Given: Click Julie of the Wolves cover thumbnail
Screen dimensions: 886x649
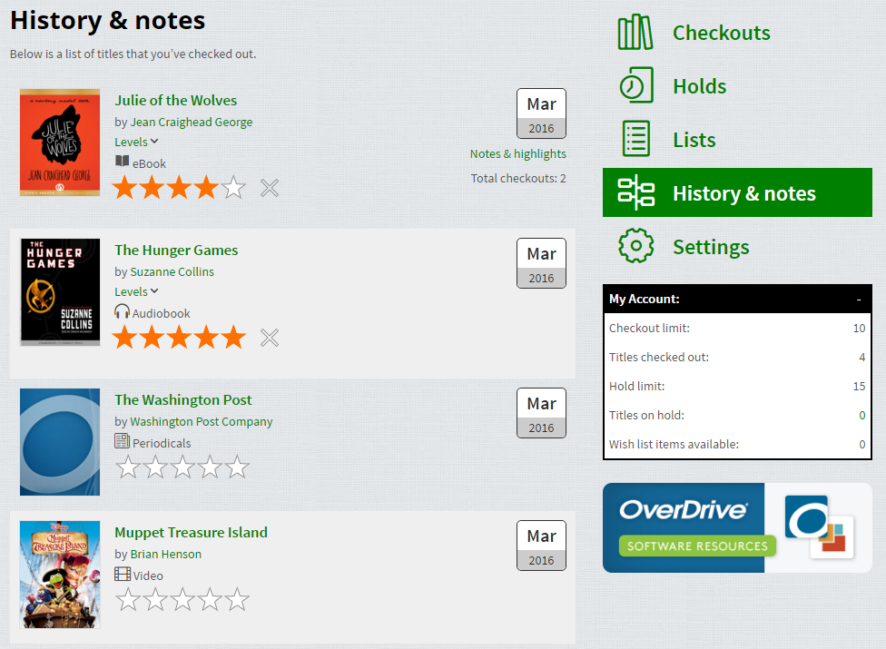Looking at the screenshot, I should (x=60, y=143).
